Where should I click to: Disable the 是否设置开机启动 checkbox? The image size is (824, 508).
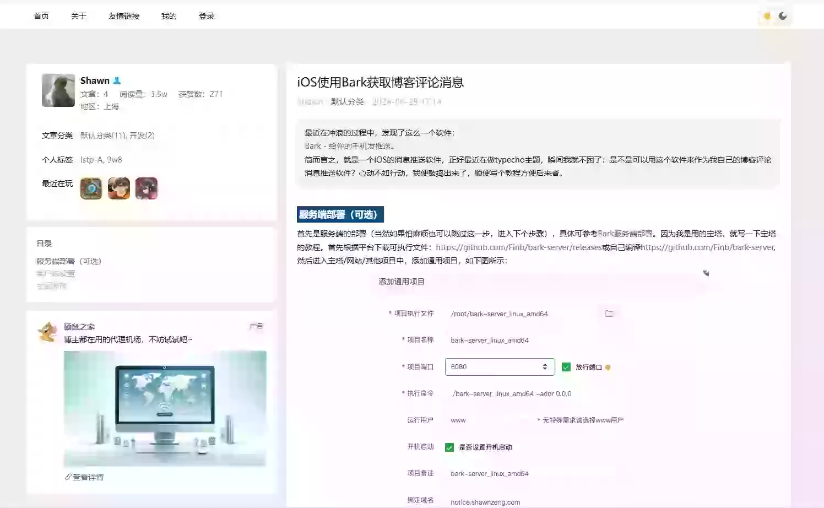449,447
